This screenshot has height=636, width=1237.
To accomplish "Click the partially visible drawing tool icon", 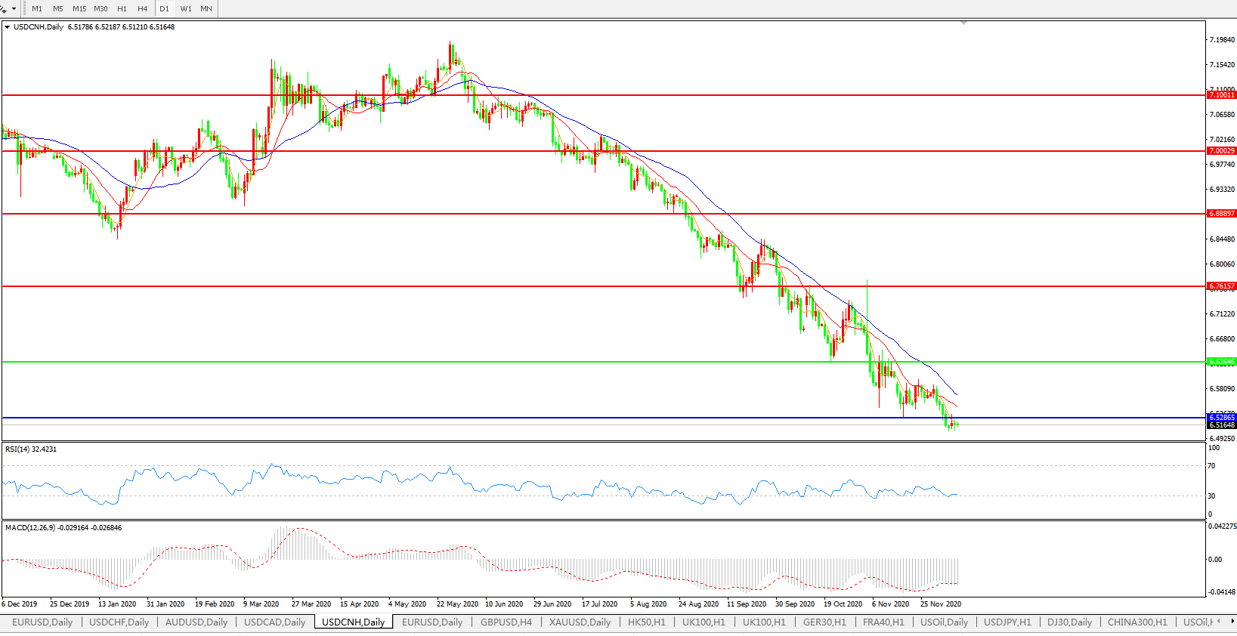I will pyautogui.click(x=4, y=9).
